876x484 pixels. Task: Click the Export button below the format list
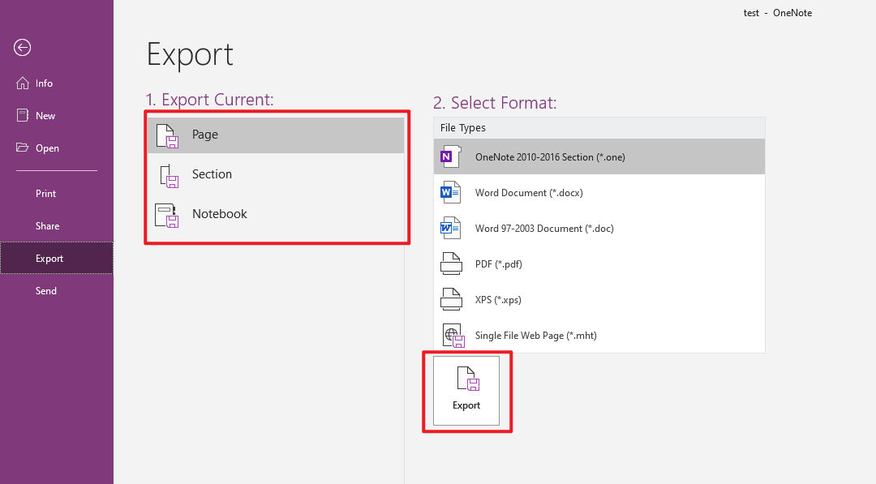466,391
